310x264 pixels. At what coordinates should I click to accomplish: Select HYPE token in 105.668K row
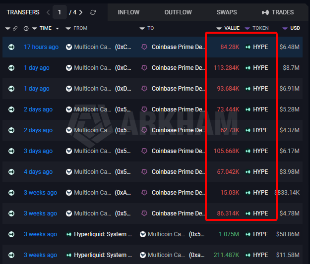260,151
